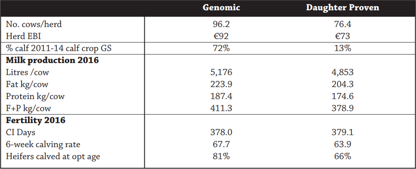
Task: Click the Genomic column header
Action: (x=221, y=8)
